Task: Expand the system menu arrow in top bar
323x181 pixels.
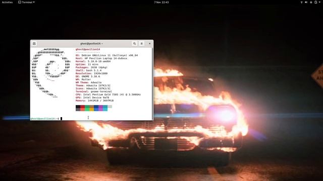Action: 319,2
